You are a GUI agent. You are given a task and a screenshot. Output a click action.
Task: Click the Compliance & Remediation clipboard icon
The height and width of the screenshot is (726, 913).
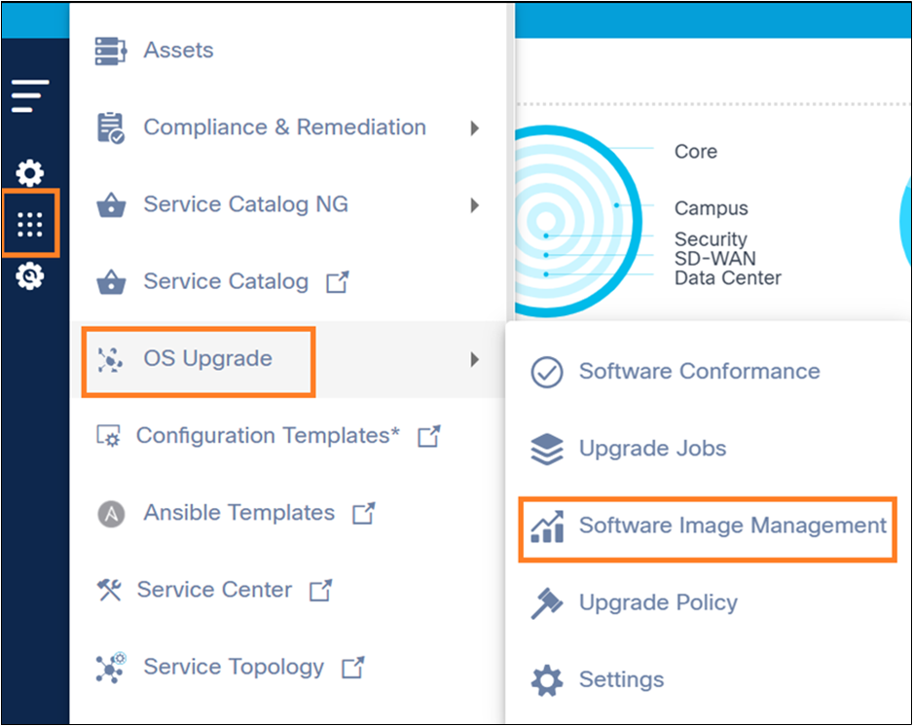[110, 127]
